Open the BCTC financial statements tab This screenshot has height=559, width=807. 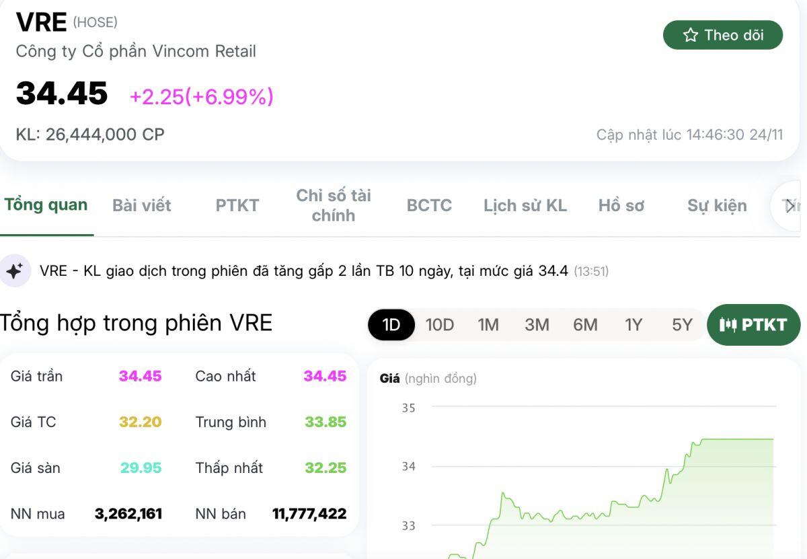(x=428, y=205)
